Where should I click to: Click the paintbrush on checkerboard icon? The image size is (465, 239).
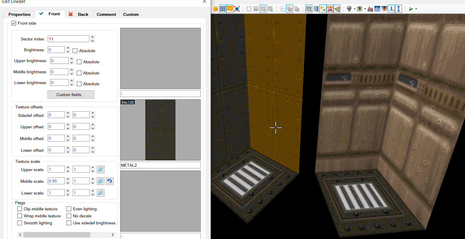click(x=337, y=9)
